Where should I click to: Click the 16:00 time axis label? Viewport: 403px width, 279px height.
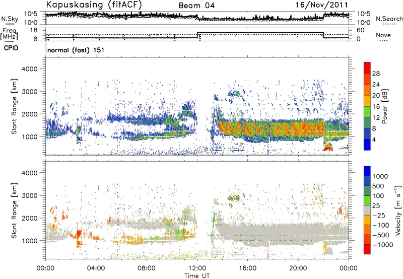coord(248,268)
